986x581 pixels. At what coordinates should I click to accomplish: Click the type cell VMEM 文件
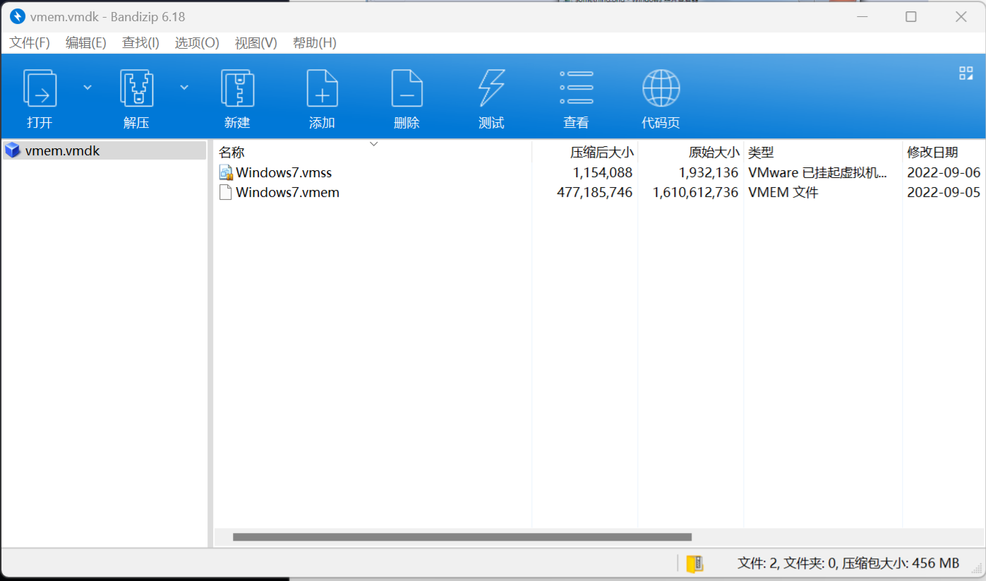783,192
